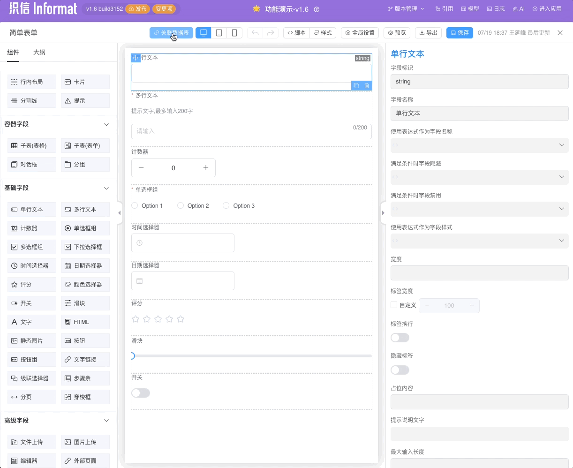Collapse the 基础字段 section
Screen dimensions: 573x468
tap(106, 188)
